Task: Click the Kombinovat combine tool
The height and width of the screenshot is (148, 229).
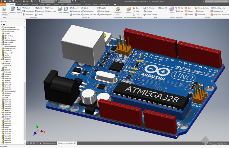Action: pos(87,11)
